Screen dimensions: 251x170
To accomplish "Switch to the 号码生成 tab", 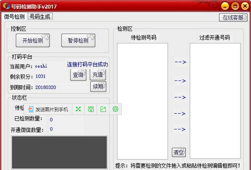I will click(40, 17).
